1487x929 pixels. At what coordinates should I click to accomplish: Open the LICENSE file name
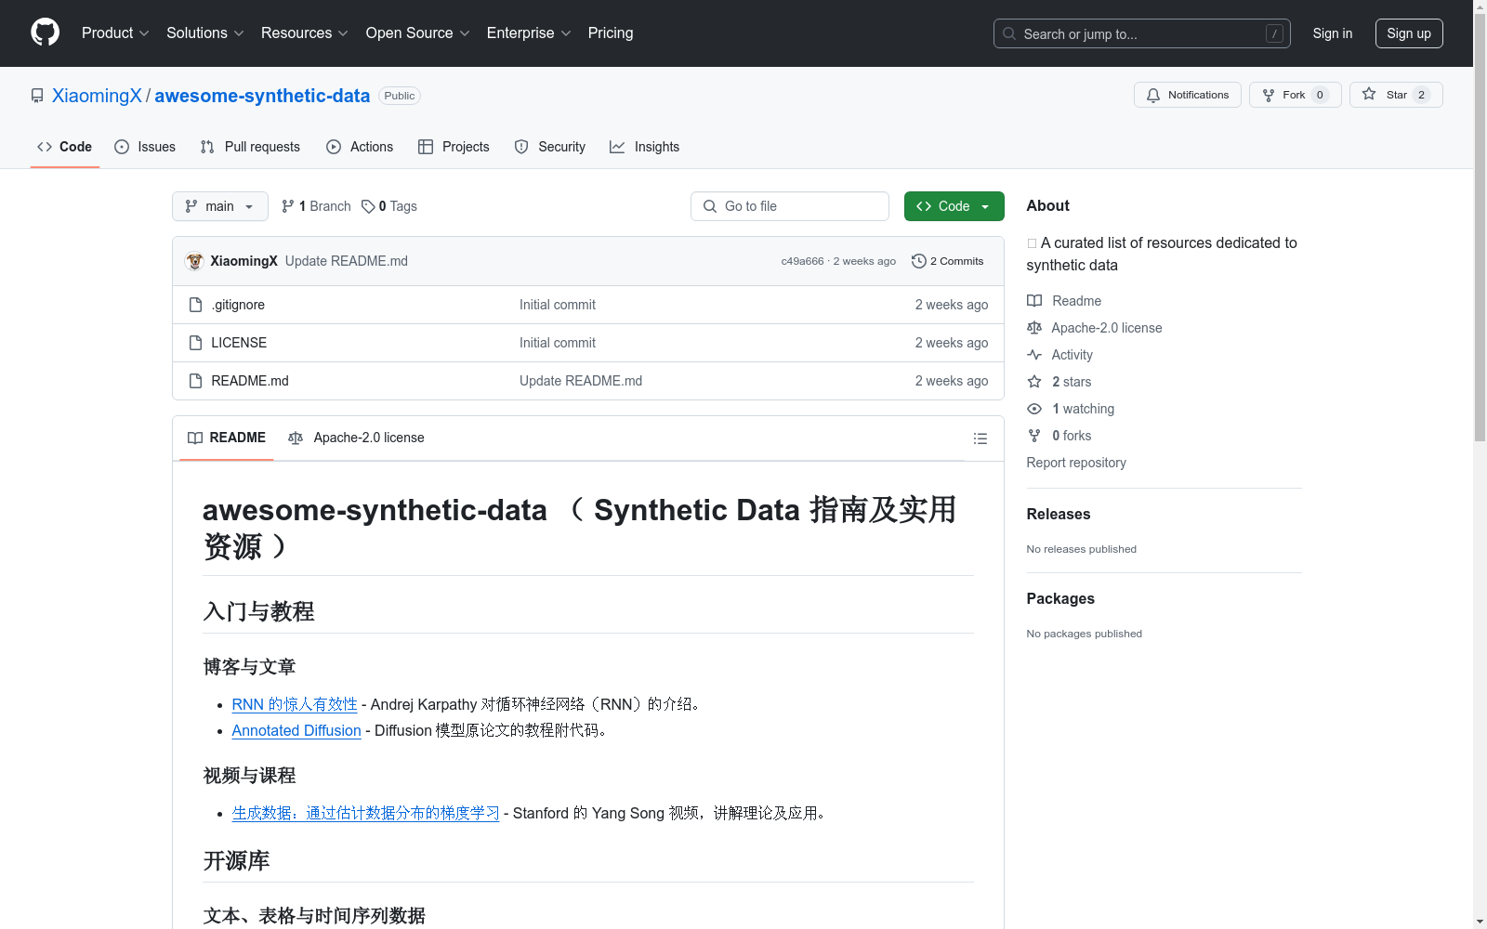coord(239,343)
